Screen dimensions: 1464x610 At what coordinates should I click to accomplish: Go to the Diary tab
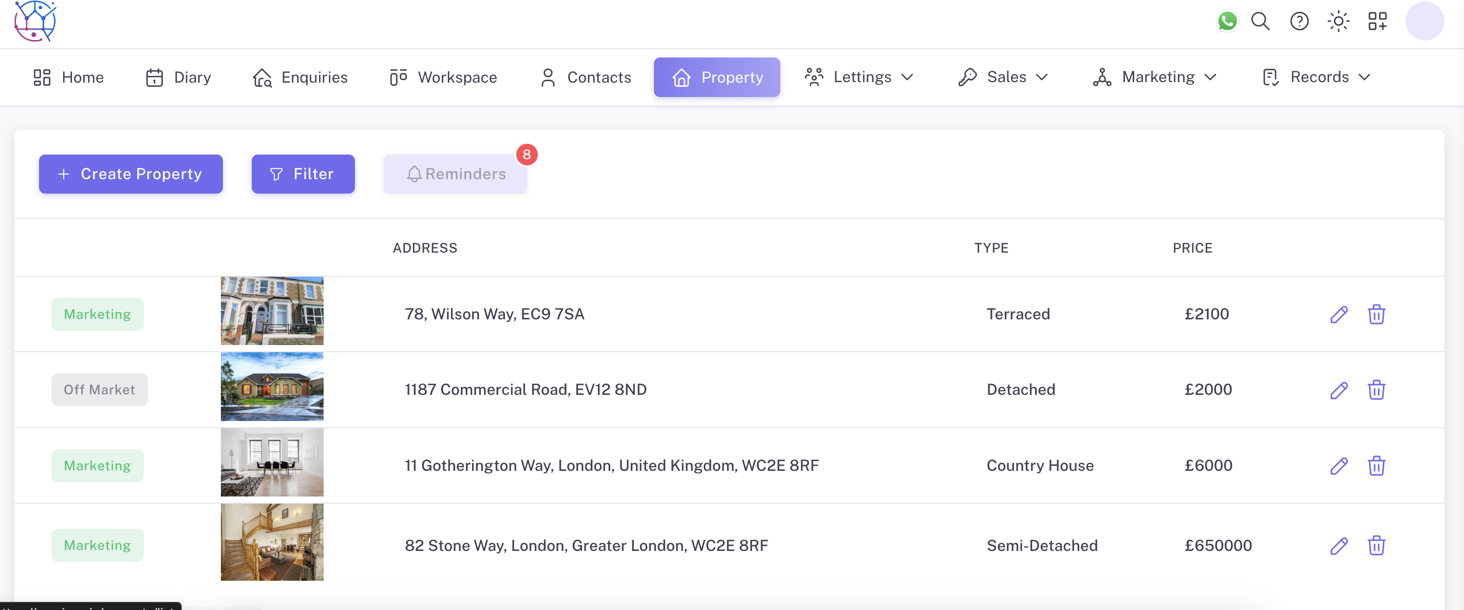(178, 77)
